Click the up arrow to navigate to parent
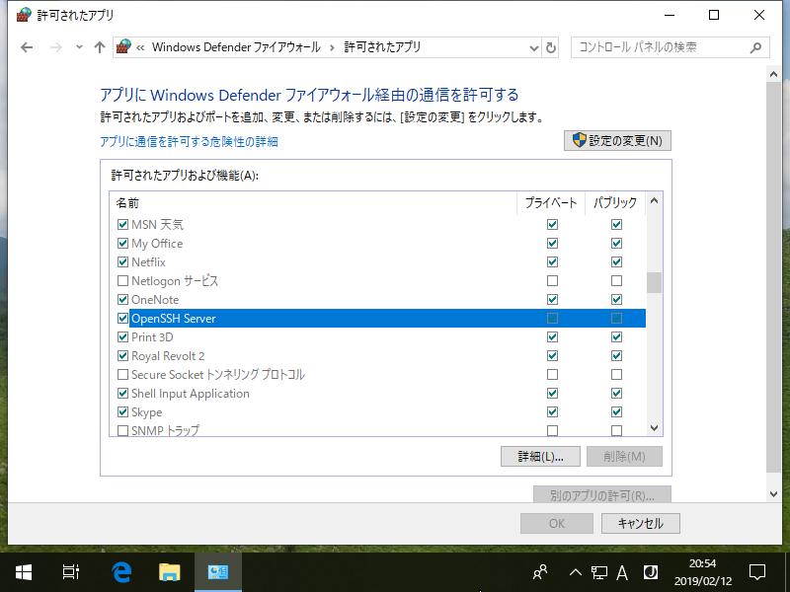Image resolution: width=790 pixels, height=592 pixels. point(99,46)
